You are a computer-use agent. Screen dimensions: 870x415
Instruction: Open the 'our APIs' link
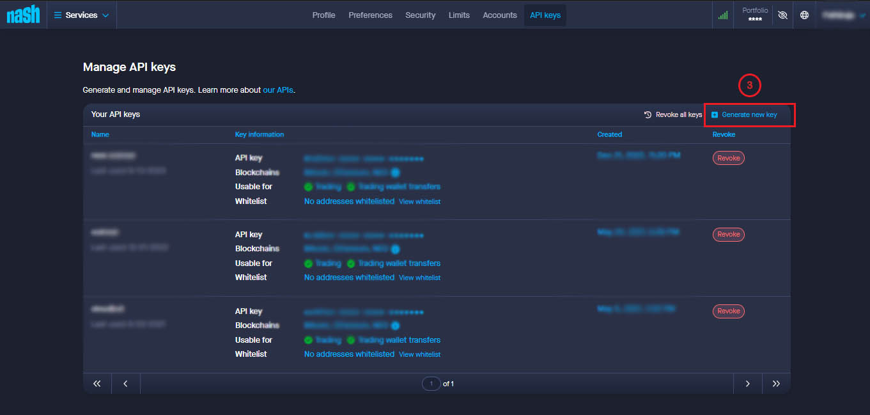coord(278,90)
